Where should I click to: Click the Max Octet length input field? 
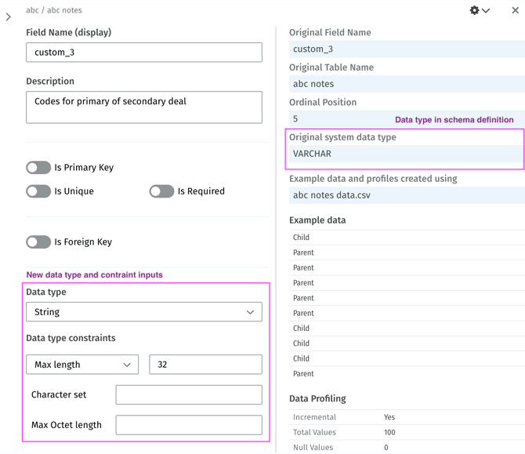(x=189, y=425)
